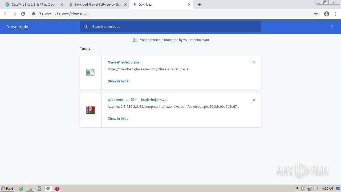
Task: Bookmark this page with the star icon
Action: coord(316,14)
